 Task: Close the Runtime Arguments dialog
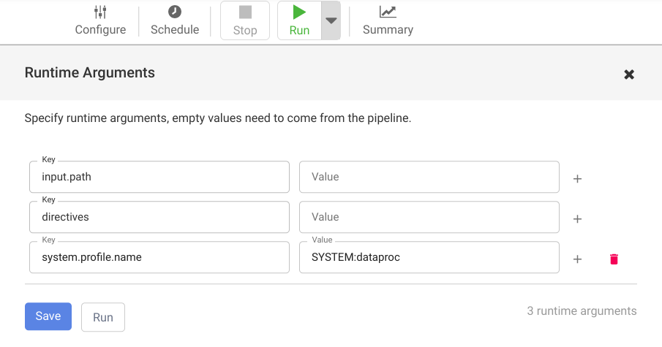[628, 74]
